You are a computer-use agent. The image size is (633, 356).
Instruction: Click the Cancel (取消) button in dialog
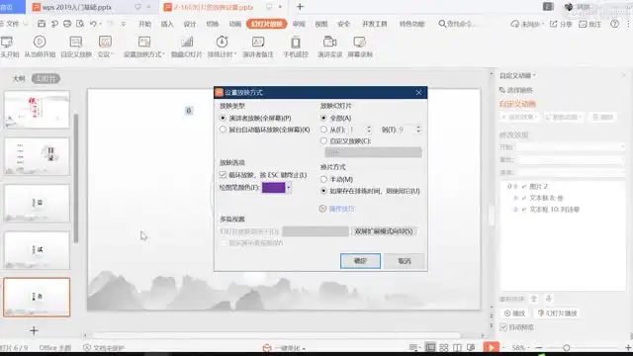tap(405, 261)
